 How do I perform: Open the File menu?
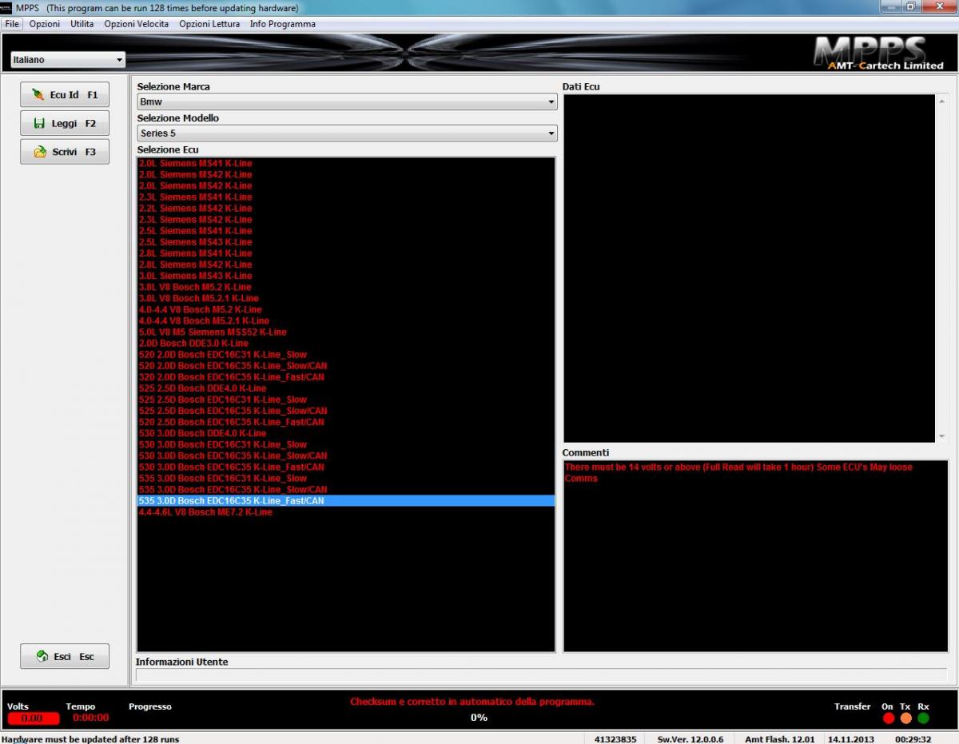coord(12,24)
